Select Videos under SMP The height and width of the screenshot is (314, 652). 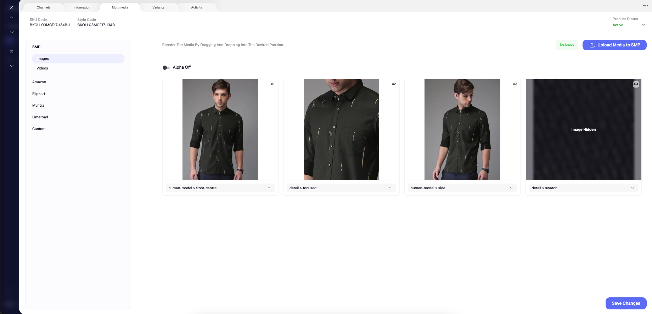pyautogui.click(x=42, y=68)
